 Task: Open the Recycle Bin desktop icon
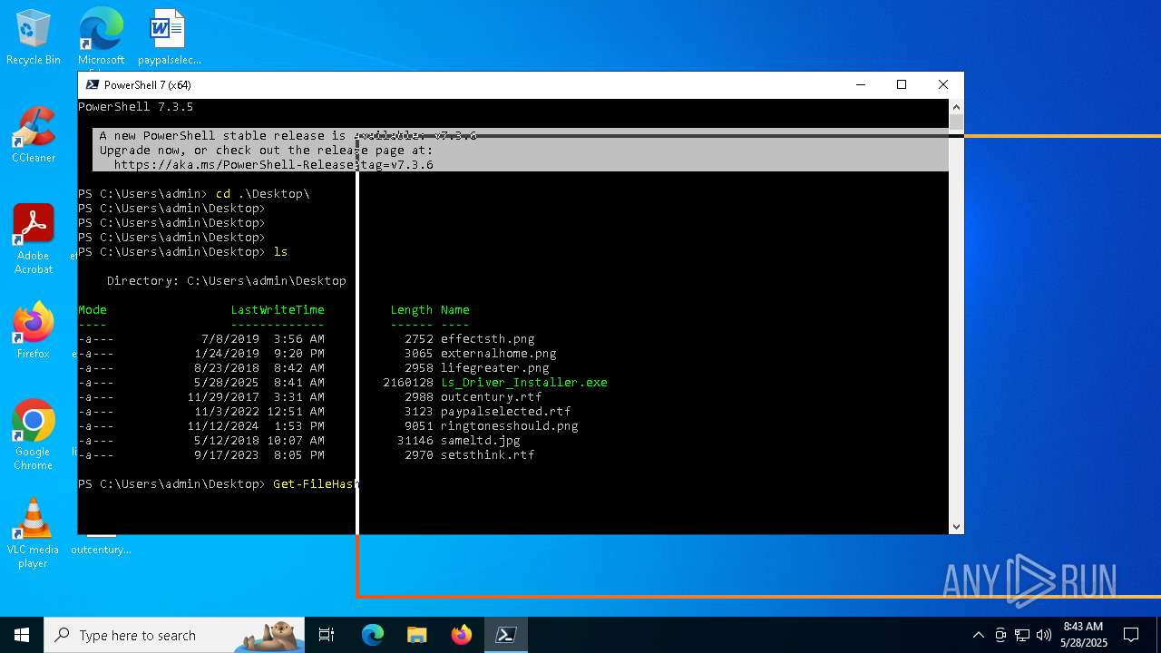coord(34,38)
